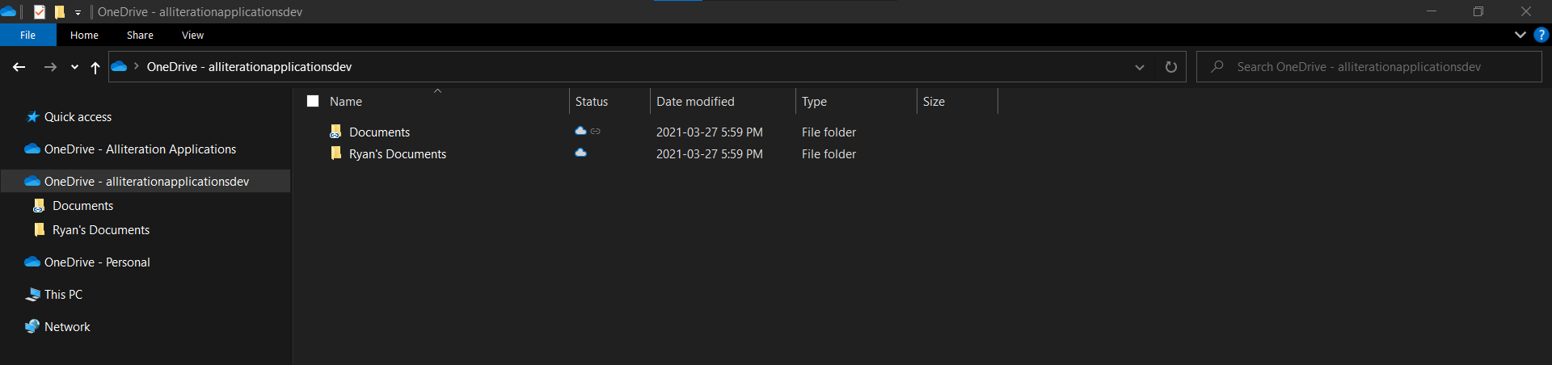
Task: Open Customize Quick Access Toolbar dropdown arrow
Action: click(78, 13)
